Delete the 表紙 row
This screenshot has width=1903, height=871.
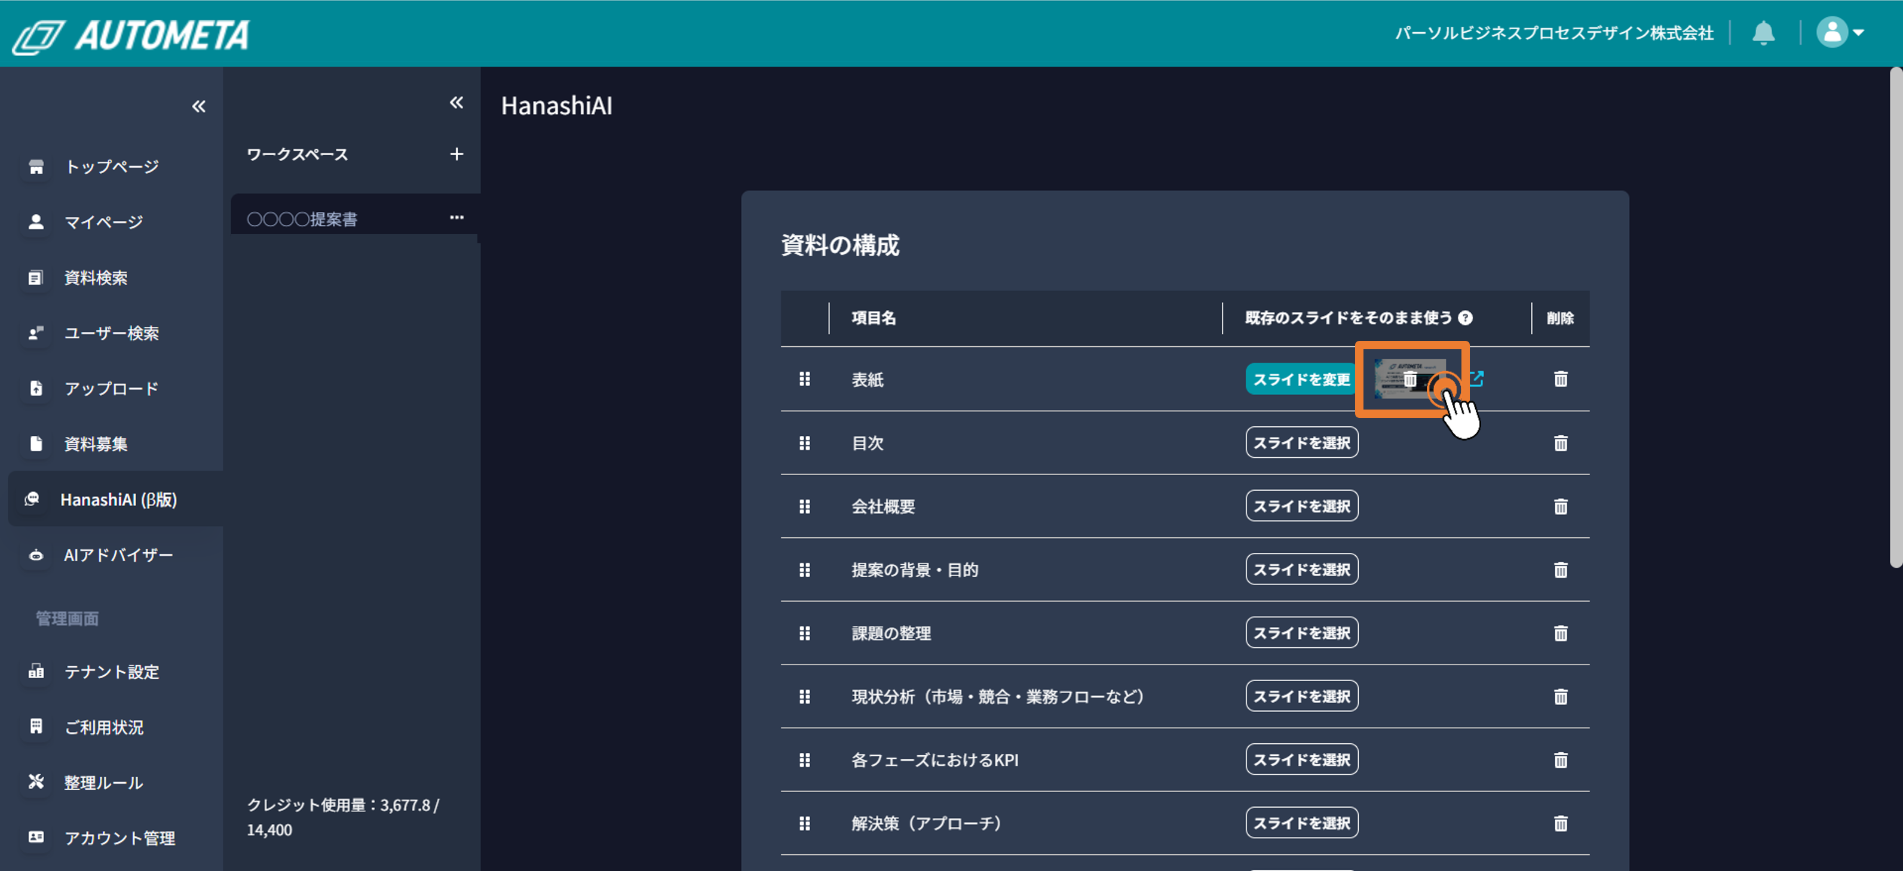[x=1560, y=378]
